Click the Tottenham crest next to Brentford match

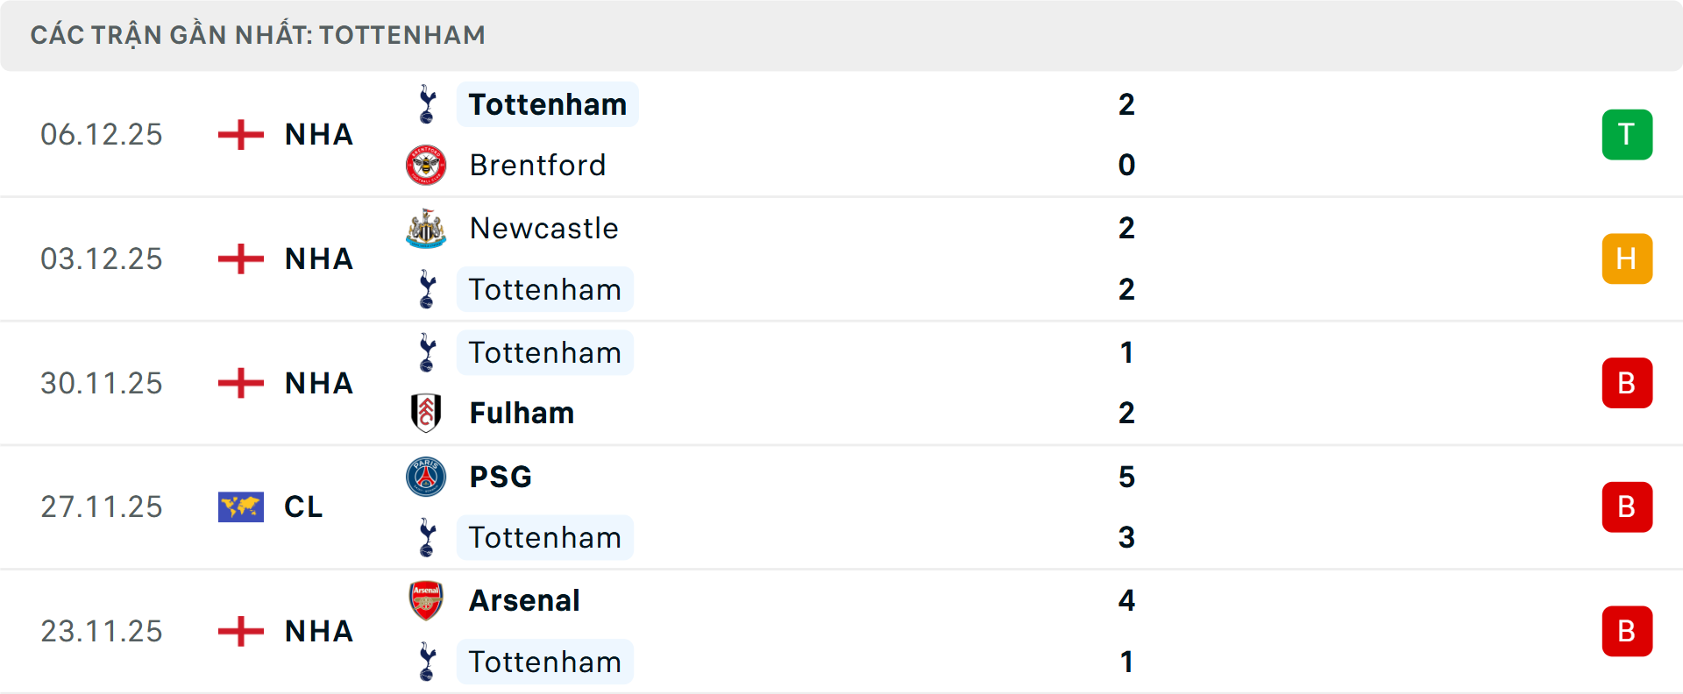point(426,103)
